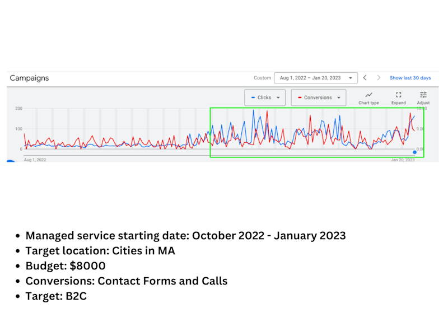Expand the chart with the Expand icon
Image resolution: width=448 pixels, height=336 pixels.
tap(399, 98)
